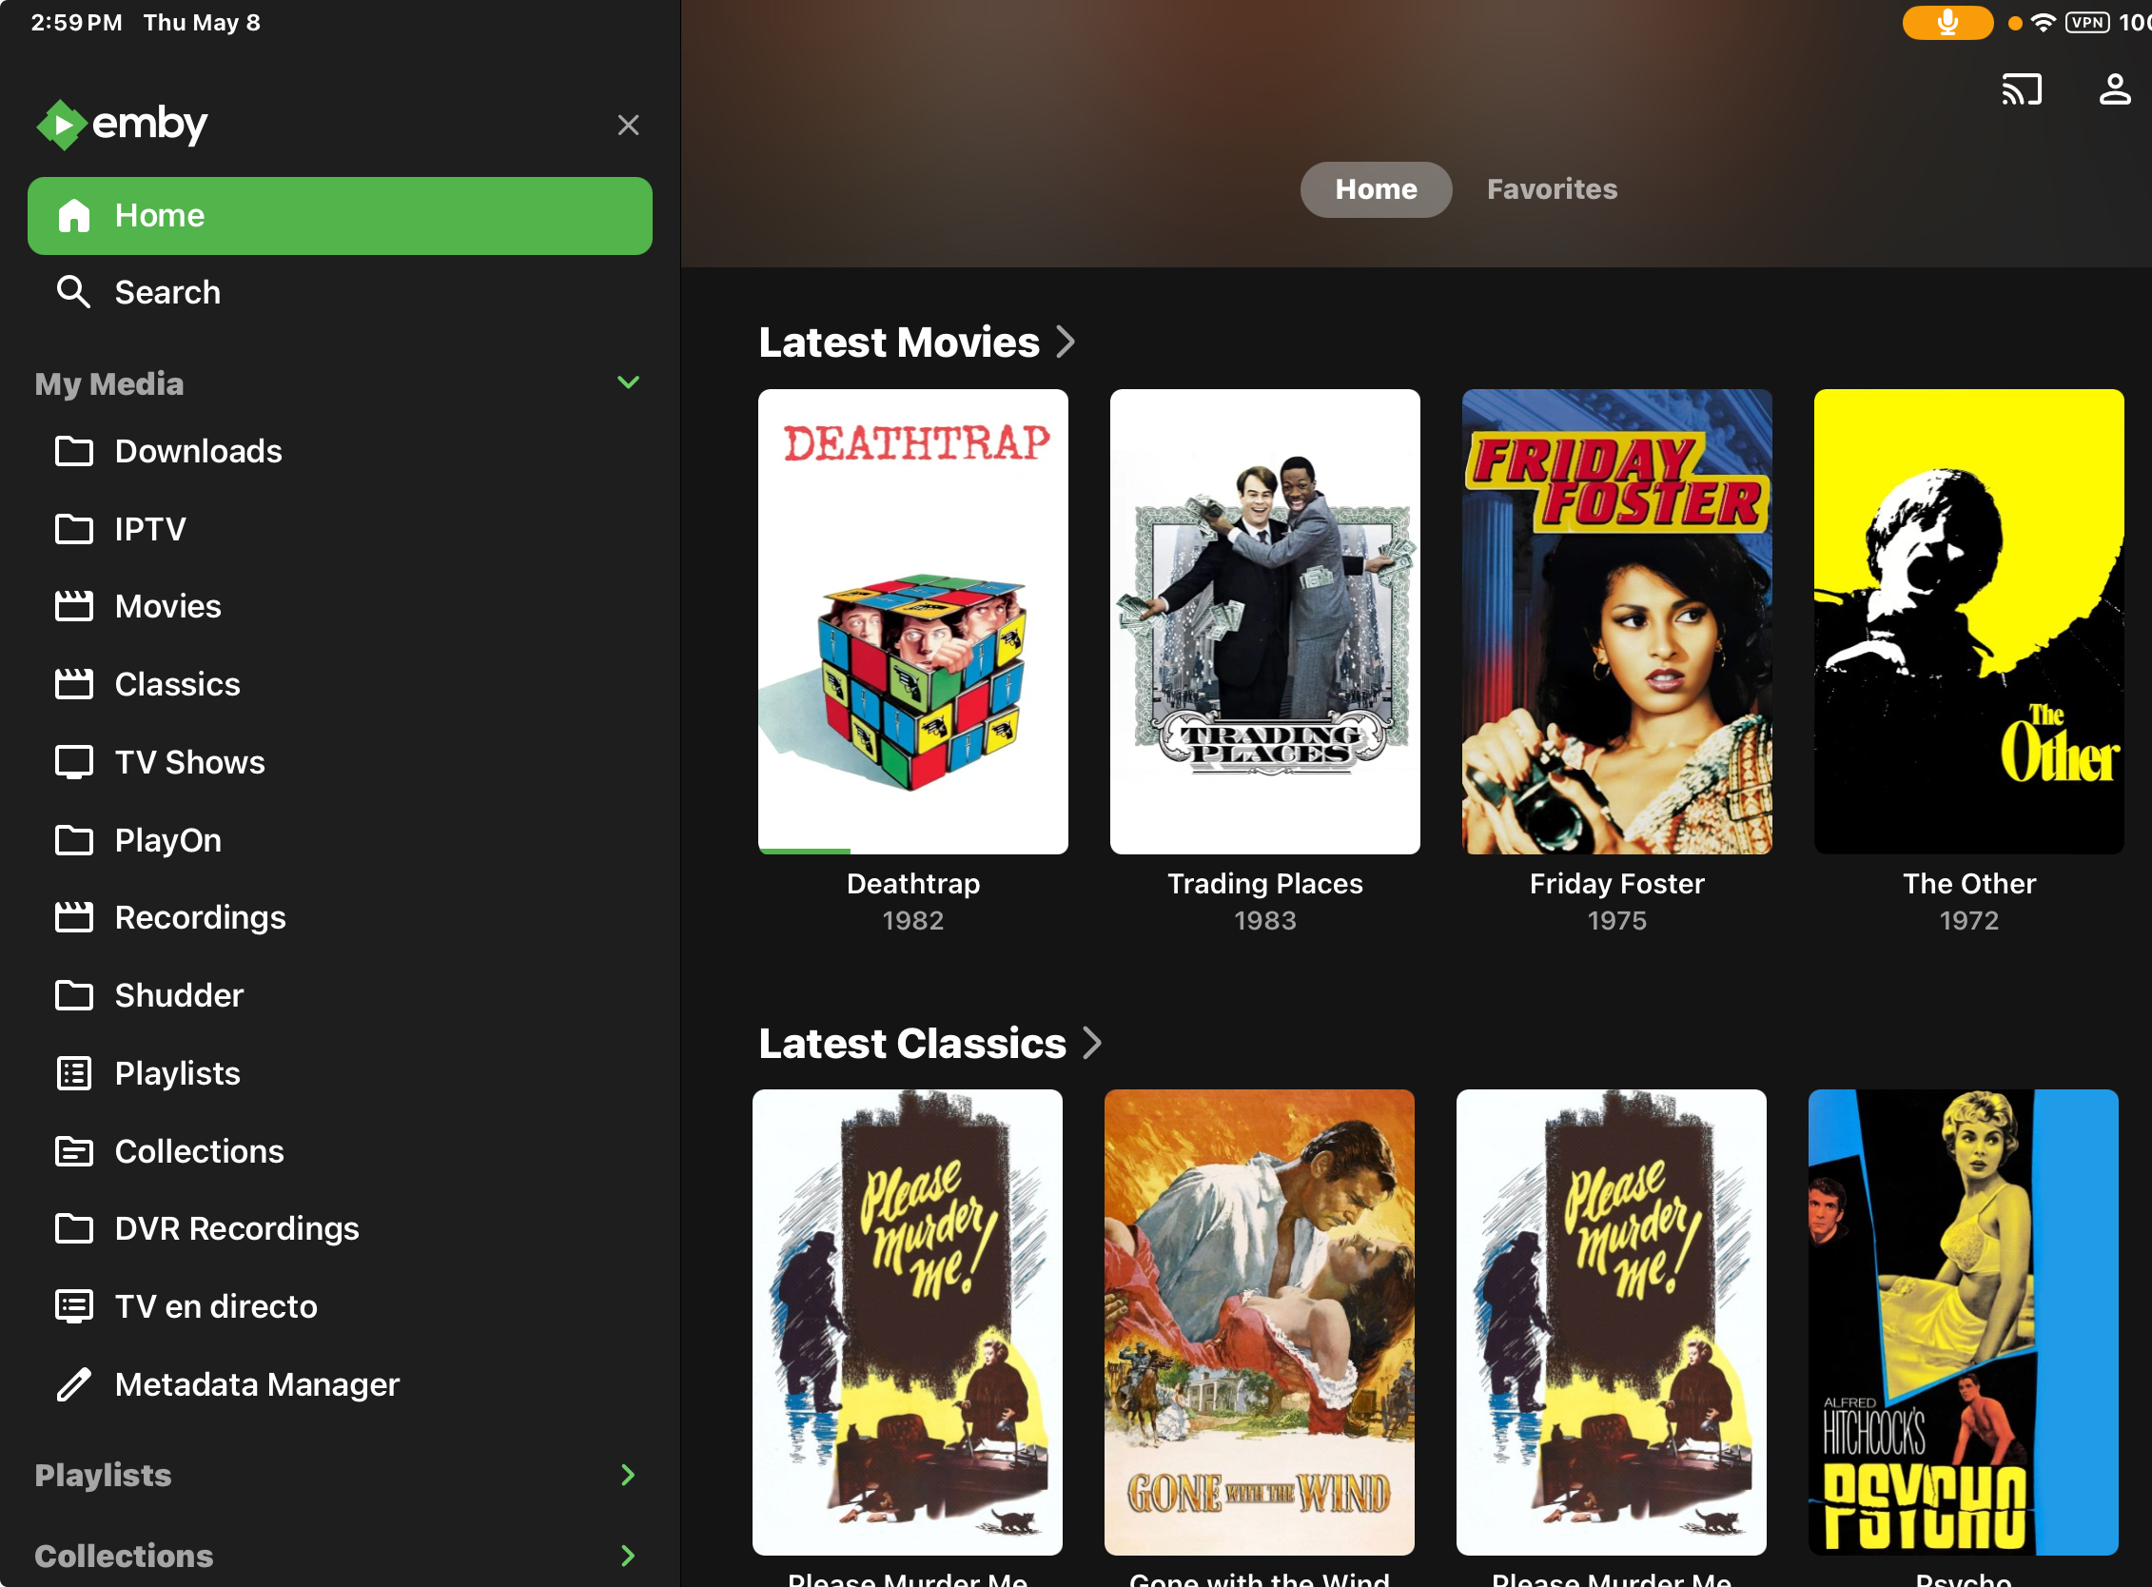
Task: Open the Latest Classics section link
Action: [x=929, y=1044]
